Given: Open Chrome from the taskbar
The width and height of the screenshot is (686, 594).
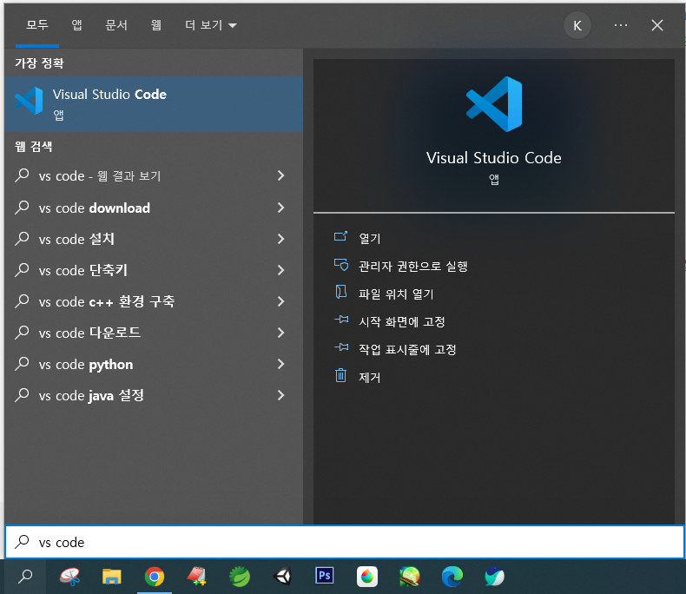Looking at the screenshot, I should pyautogui.click(x=154, y=577).
